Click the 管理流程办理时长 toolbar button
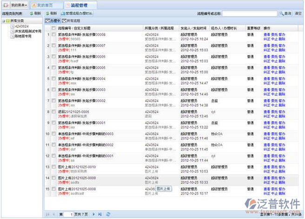The height and width of the screenshot is (219, 305). [x=77, y=14]
